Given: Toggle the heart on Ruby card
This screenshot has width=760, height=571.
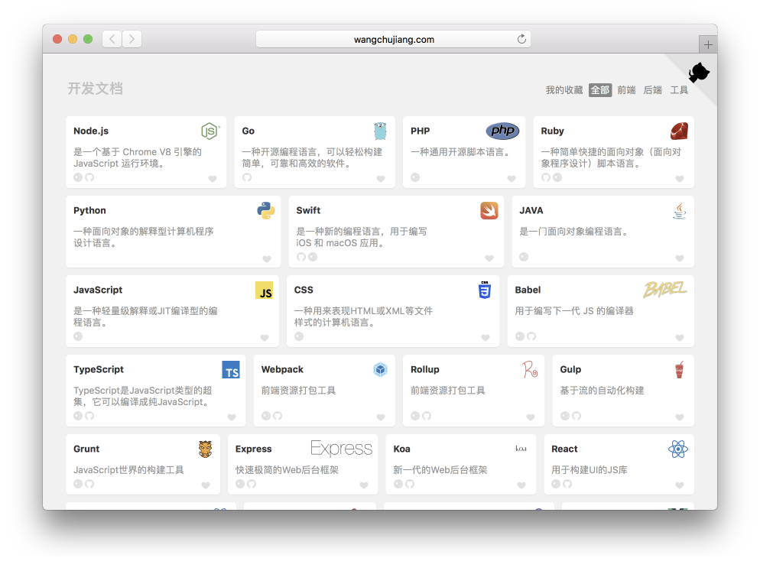Looking at the screenshot, I should (x=680, y=179).
